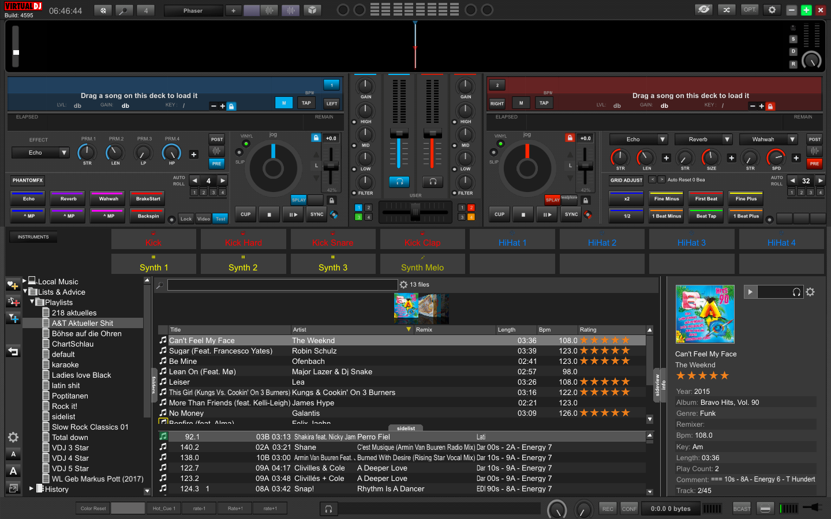
Task: Enable PRE on the left deck effects
Action: [x=216, y=163]
